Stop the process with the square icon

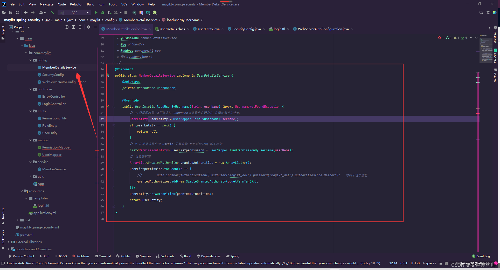point(126,12)
